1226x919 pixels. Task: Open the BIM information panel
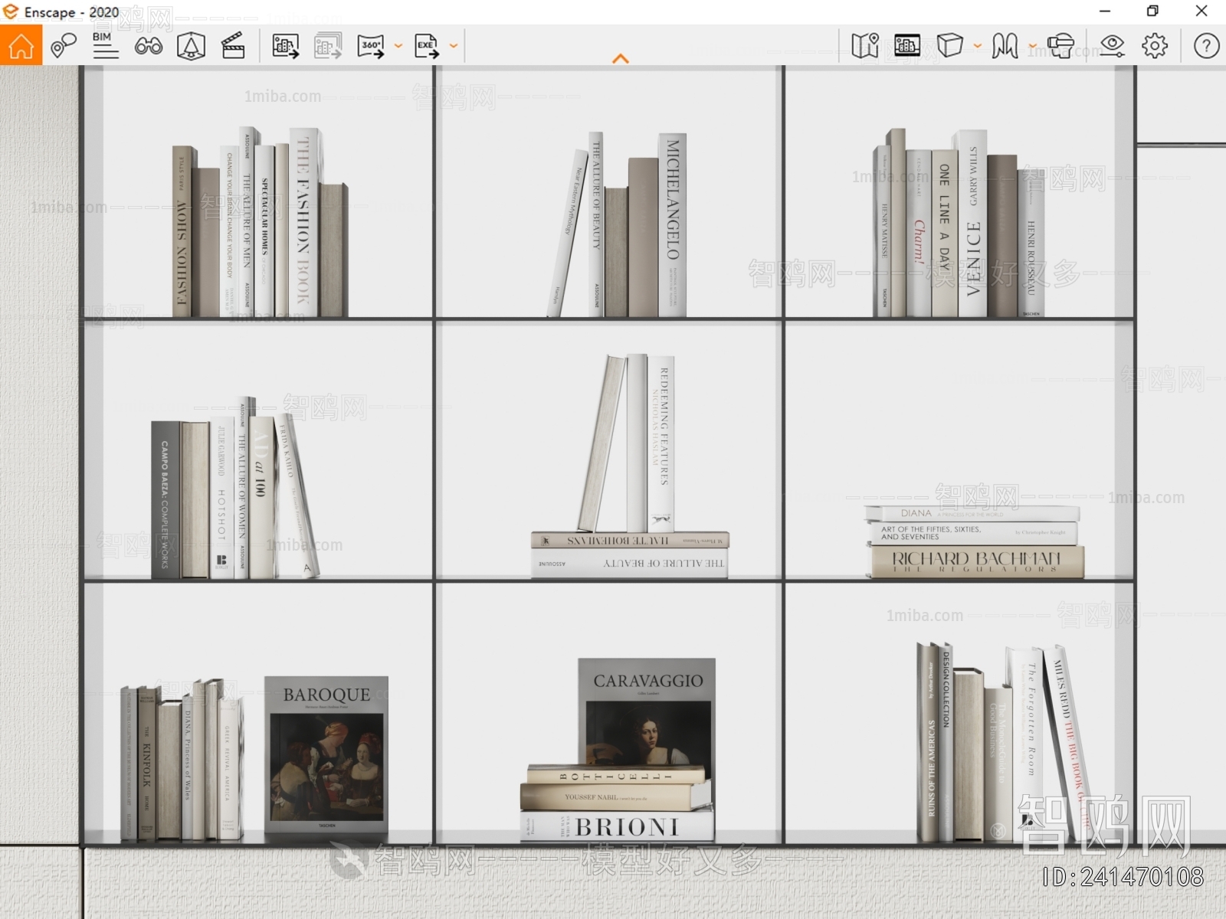(x=105, y=46)
